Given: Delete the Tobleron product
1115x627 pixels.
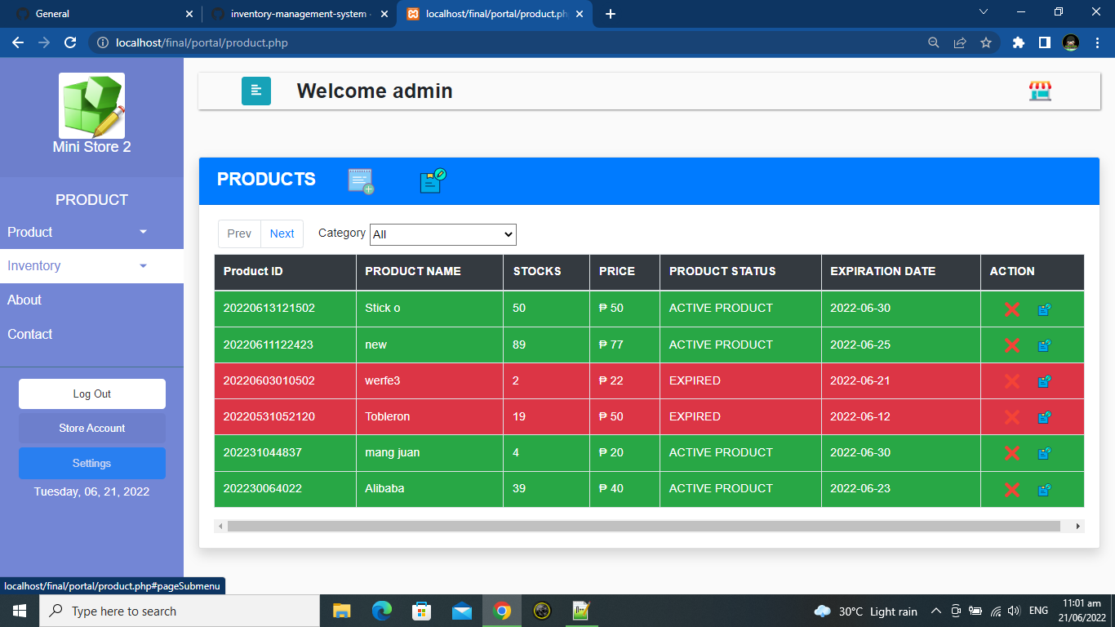Looking at the screenshot, I should pyautogui.click(x=1012, y=417).
